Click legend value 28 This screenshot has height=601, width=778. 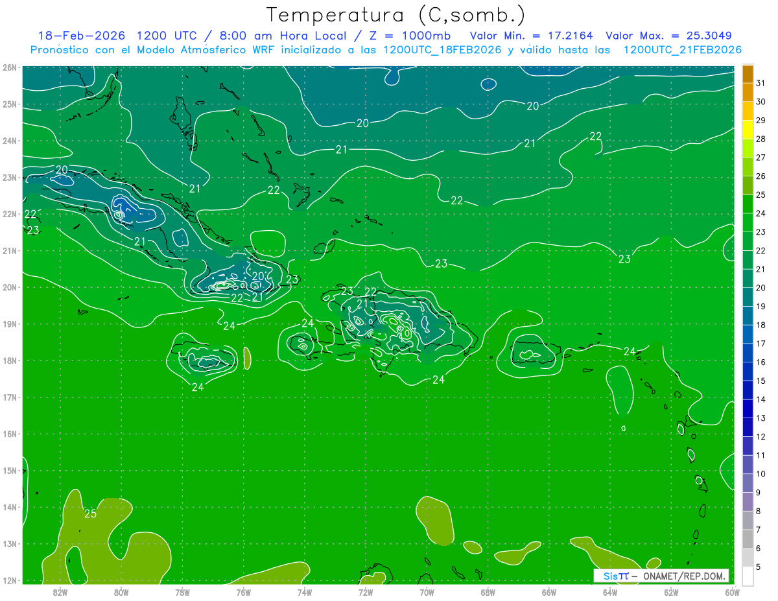coord(761,139)
